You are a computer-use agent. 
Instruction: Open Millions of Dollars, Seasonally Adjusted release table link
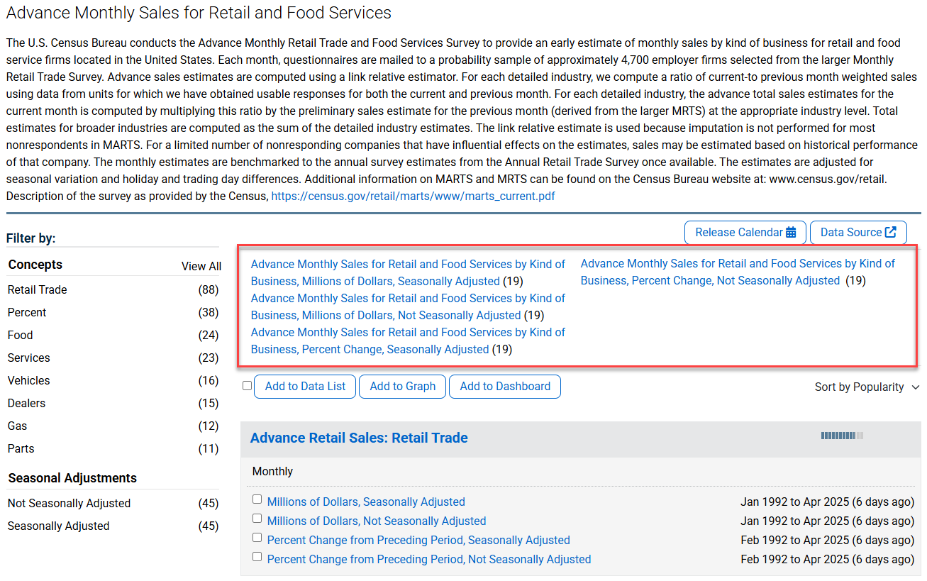click(x=409, y=272)
